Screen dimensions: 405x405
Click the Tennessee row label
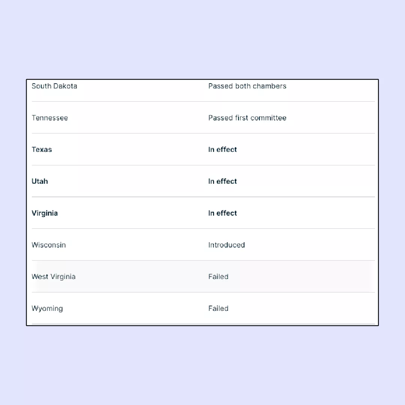[x=49, y=118]
